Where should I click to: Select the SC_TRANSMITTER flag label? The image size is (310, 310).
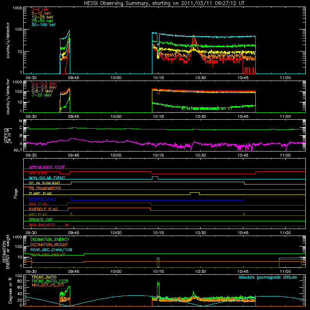[x=45, y=188]
